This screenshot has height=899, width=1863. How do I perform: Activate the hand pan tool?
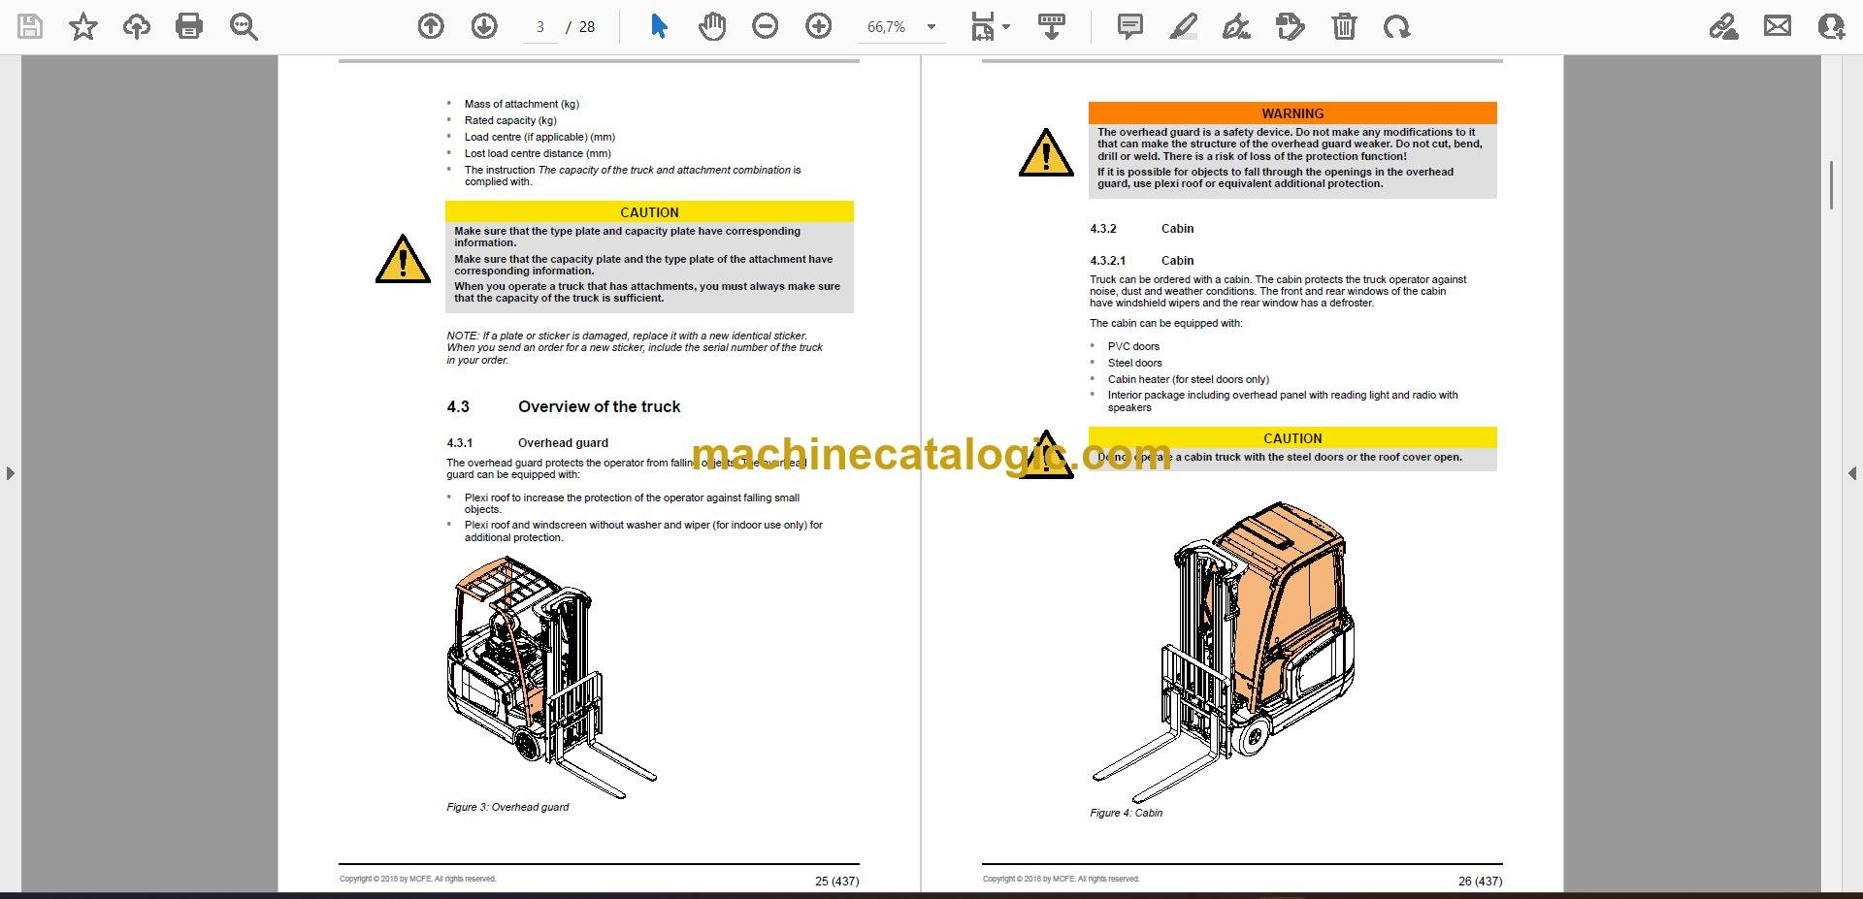click(712, 26)
